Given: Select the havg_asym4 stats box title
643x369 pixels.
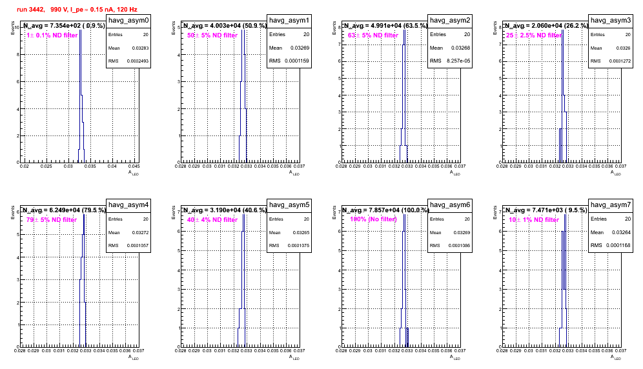Looking at the screenshot, I should pyautogui.click(x=128, y=205).
